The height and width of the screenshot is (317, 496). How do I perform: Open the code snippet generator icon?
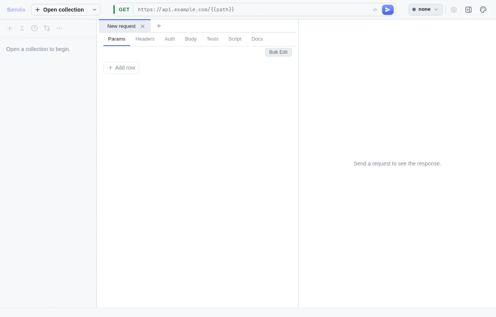pyautogui.click(x=375, y=10)
